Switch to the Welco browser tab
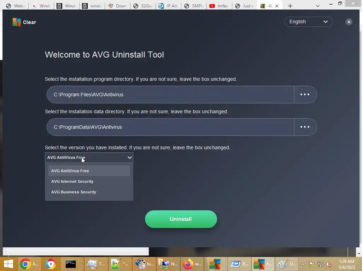The width and height of the screenshot is (362, 271). point(16,6)
